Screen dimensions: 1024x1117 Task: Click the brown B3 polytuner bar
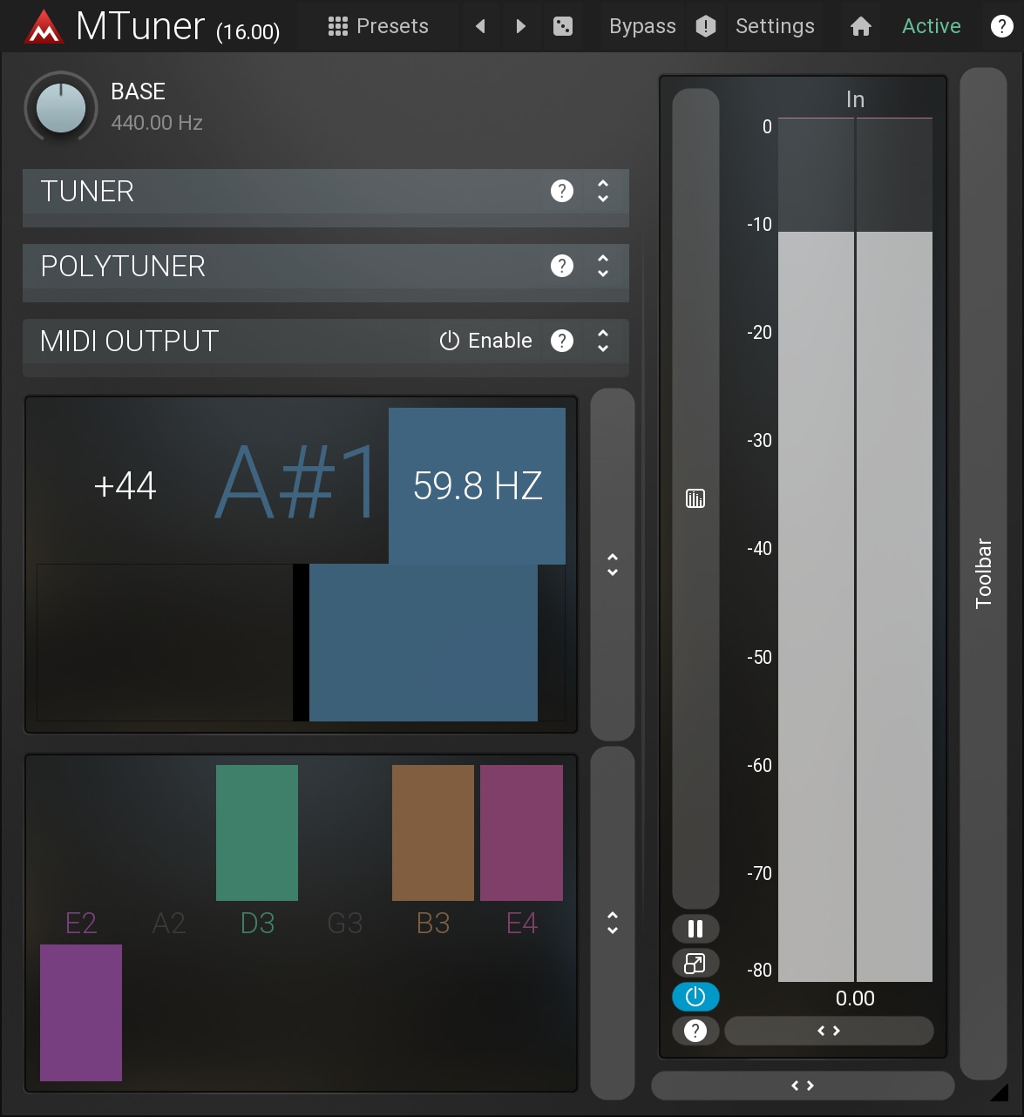point(433,832)
